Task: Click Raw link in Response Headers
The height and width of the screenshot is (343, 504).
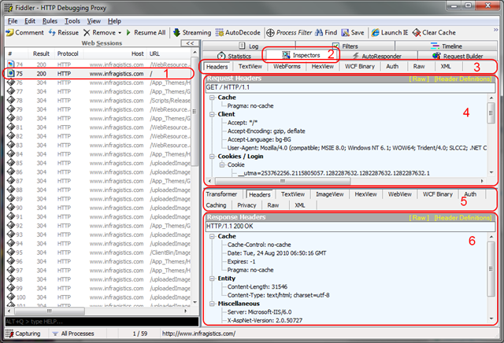Action: 419,218
